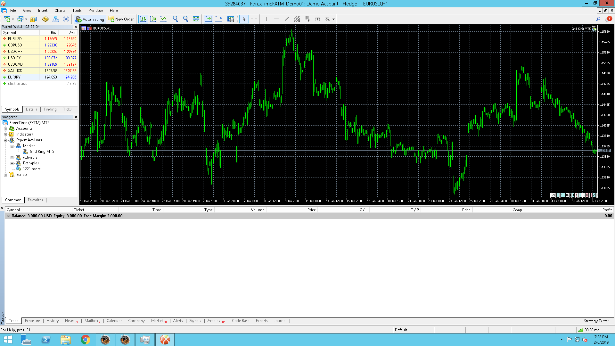Draw a trendline with the trendline tool
Screen dimensions: 615x346
[x=287, y=19]
